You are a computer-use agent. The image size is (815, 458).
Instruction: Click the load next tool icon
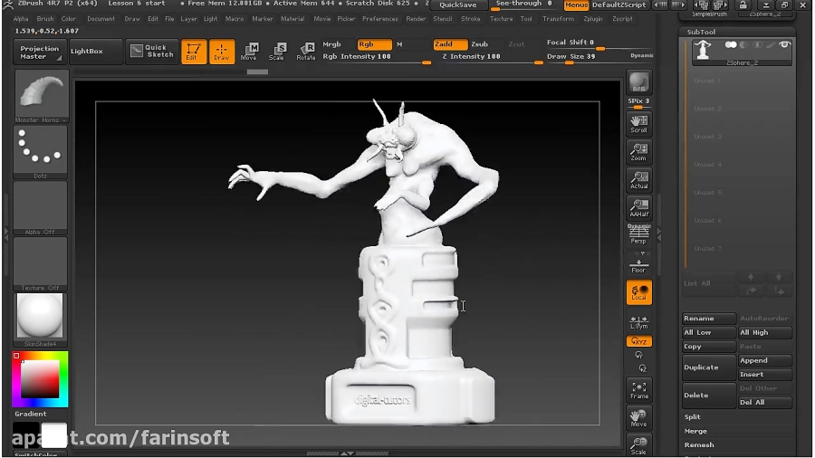719,5
